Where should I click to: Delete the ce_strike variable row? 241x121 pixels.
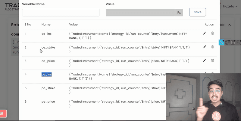point(212,47)
